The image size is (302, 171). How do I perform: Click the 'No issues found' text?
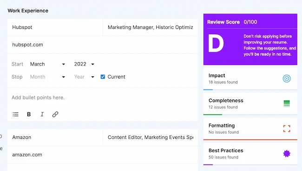click(x=223, y=132)
